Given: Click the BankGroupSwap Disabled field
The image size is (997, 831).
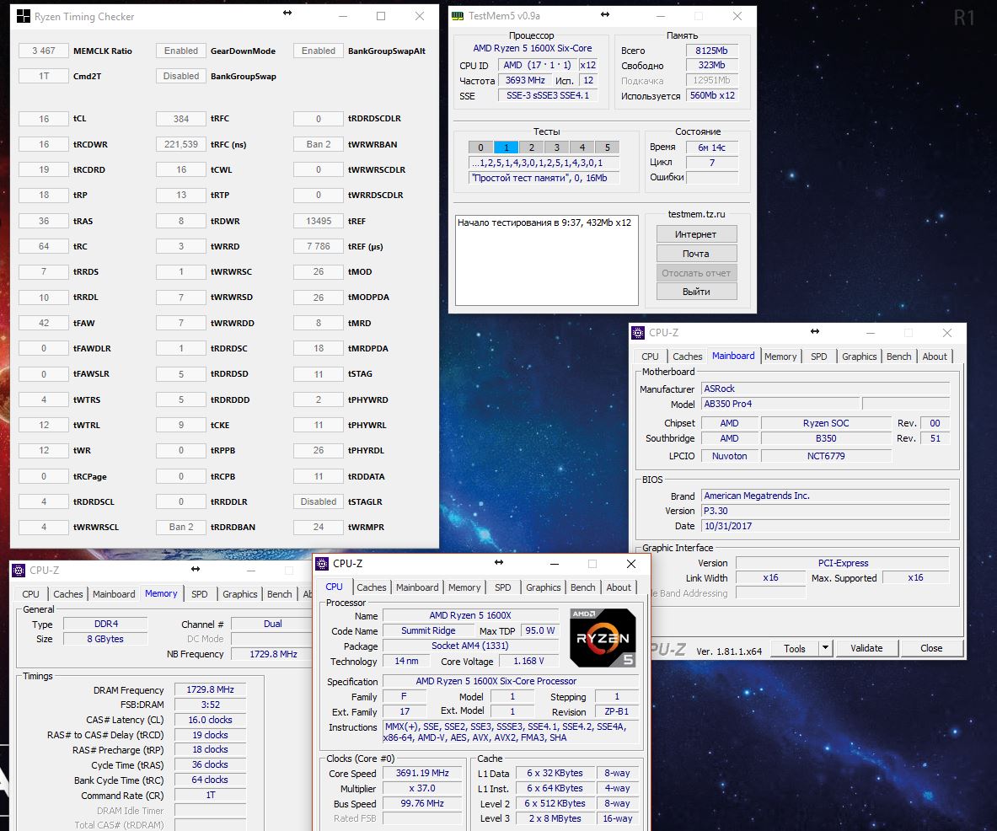Looking at the screenshot, I should pos(181,77).
